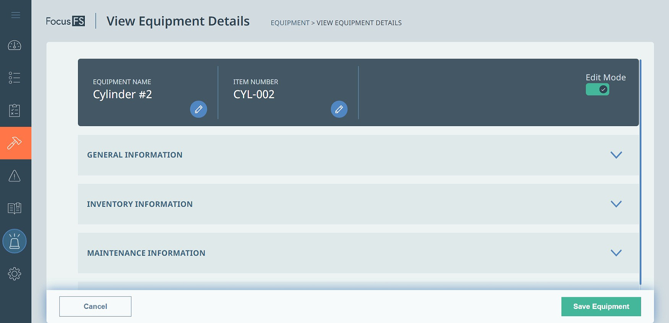Click the CYL-002 item number value
The height and width of the screenshot is (323, 669).
point(254,94)
